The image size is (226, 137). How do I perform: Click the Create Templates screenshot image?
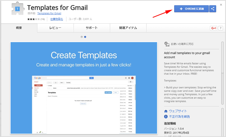coord(84,88)
